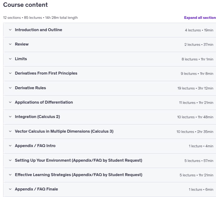Click Expand all sections link
Image resolution: width=216 pixels, height=197 pixels.
(x=200, y=18)
